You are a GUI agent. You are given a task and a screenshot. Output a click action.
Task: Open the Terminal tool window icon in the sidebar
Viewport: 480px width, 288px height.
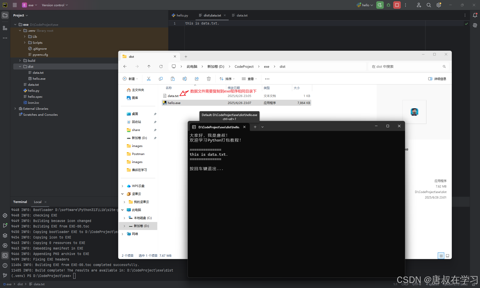5,255
